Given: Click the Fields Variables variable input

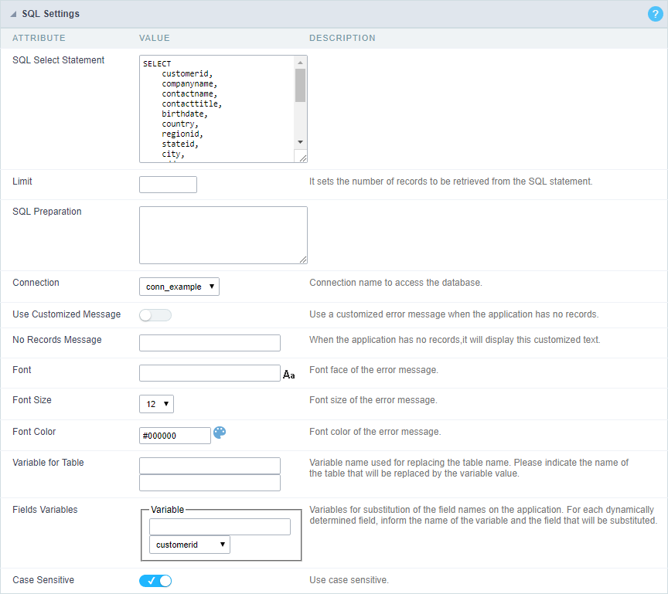Looking at the screenshot, I should click(x=220, y=525).
